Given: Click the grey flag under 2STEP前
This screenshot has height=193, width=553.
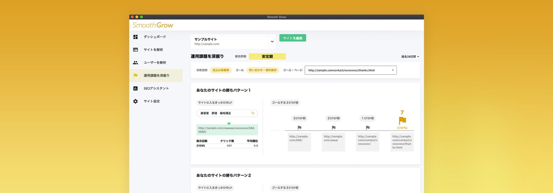Looking at the screenshot, I should (333, 127).
